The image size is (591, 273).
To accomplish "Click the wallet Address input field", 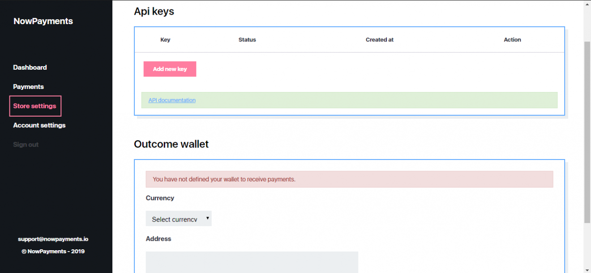I will coord(252,262).
